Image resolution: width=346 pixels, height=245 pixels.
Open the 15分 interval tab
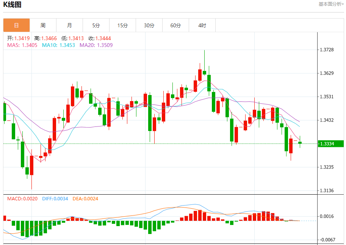click(x=122, y=25)
